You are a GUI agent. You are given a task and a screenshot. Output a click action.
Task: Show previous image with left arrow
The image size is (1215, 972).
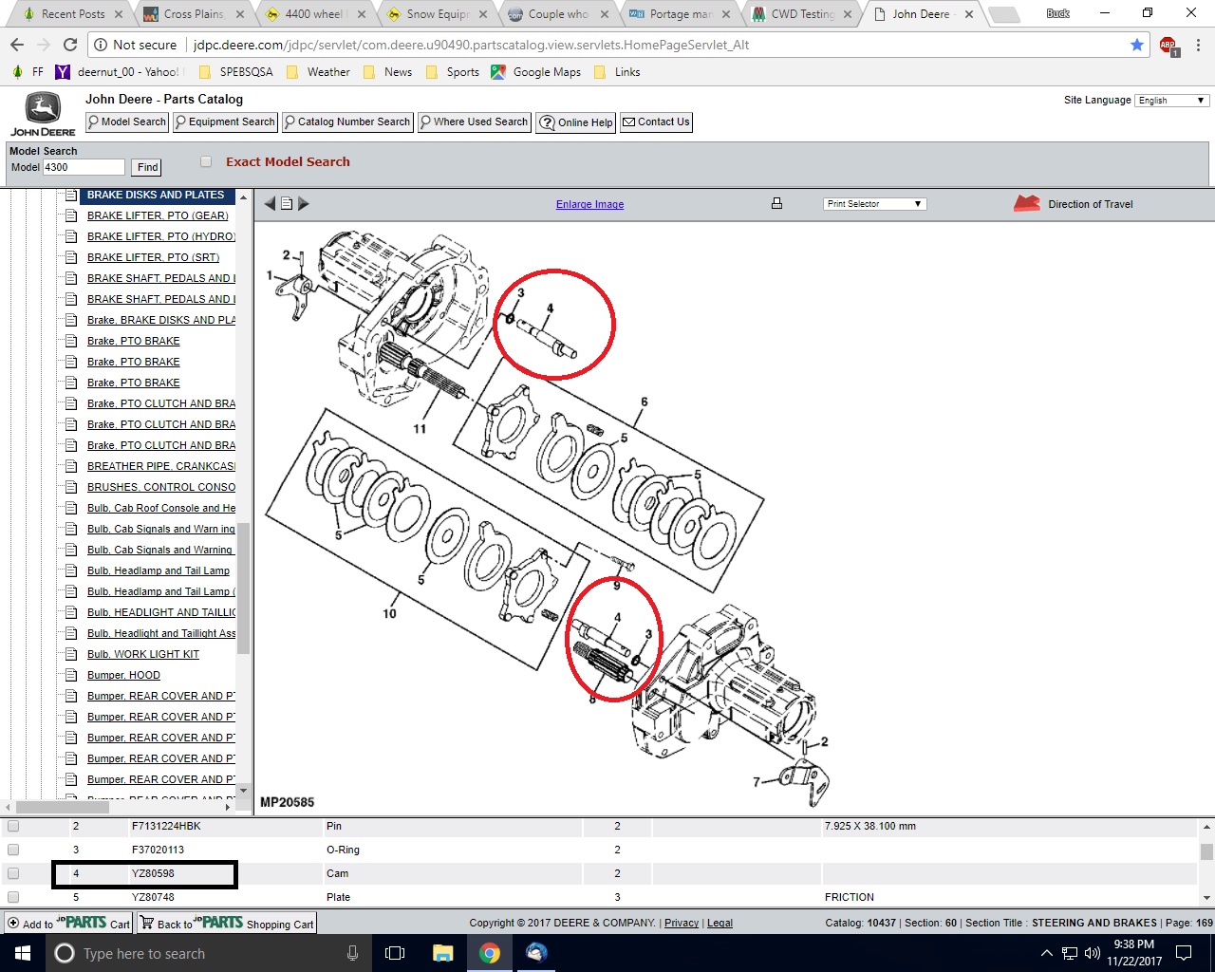(270, 203)
